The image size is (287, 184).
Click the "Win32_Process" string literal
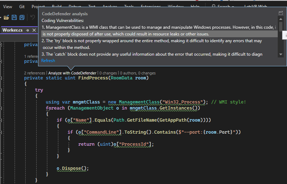[183, 102]
